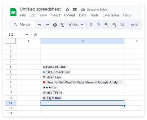The height and width of the screenshot is (120, 147).
Task: Click the select-all corner box
Action: point(11,41)
